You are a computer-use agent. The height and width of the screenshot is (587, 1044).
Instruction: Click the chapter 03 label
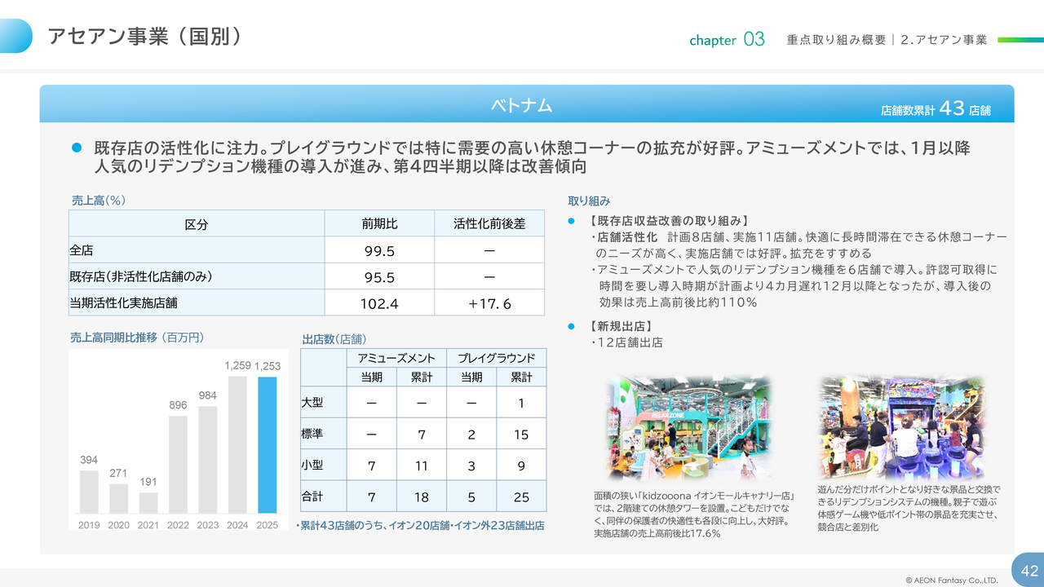(x=727, y=40)
